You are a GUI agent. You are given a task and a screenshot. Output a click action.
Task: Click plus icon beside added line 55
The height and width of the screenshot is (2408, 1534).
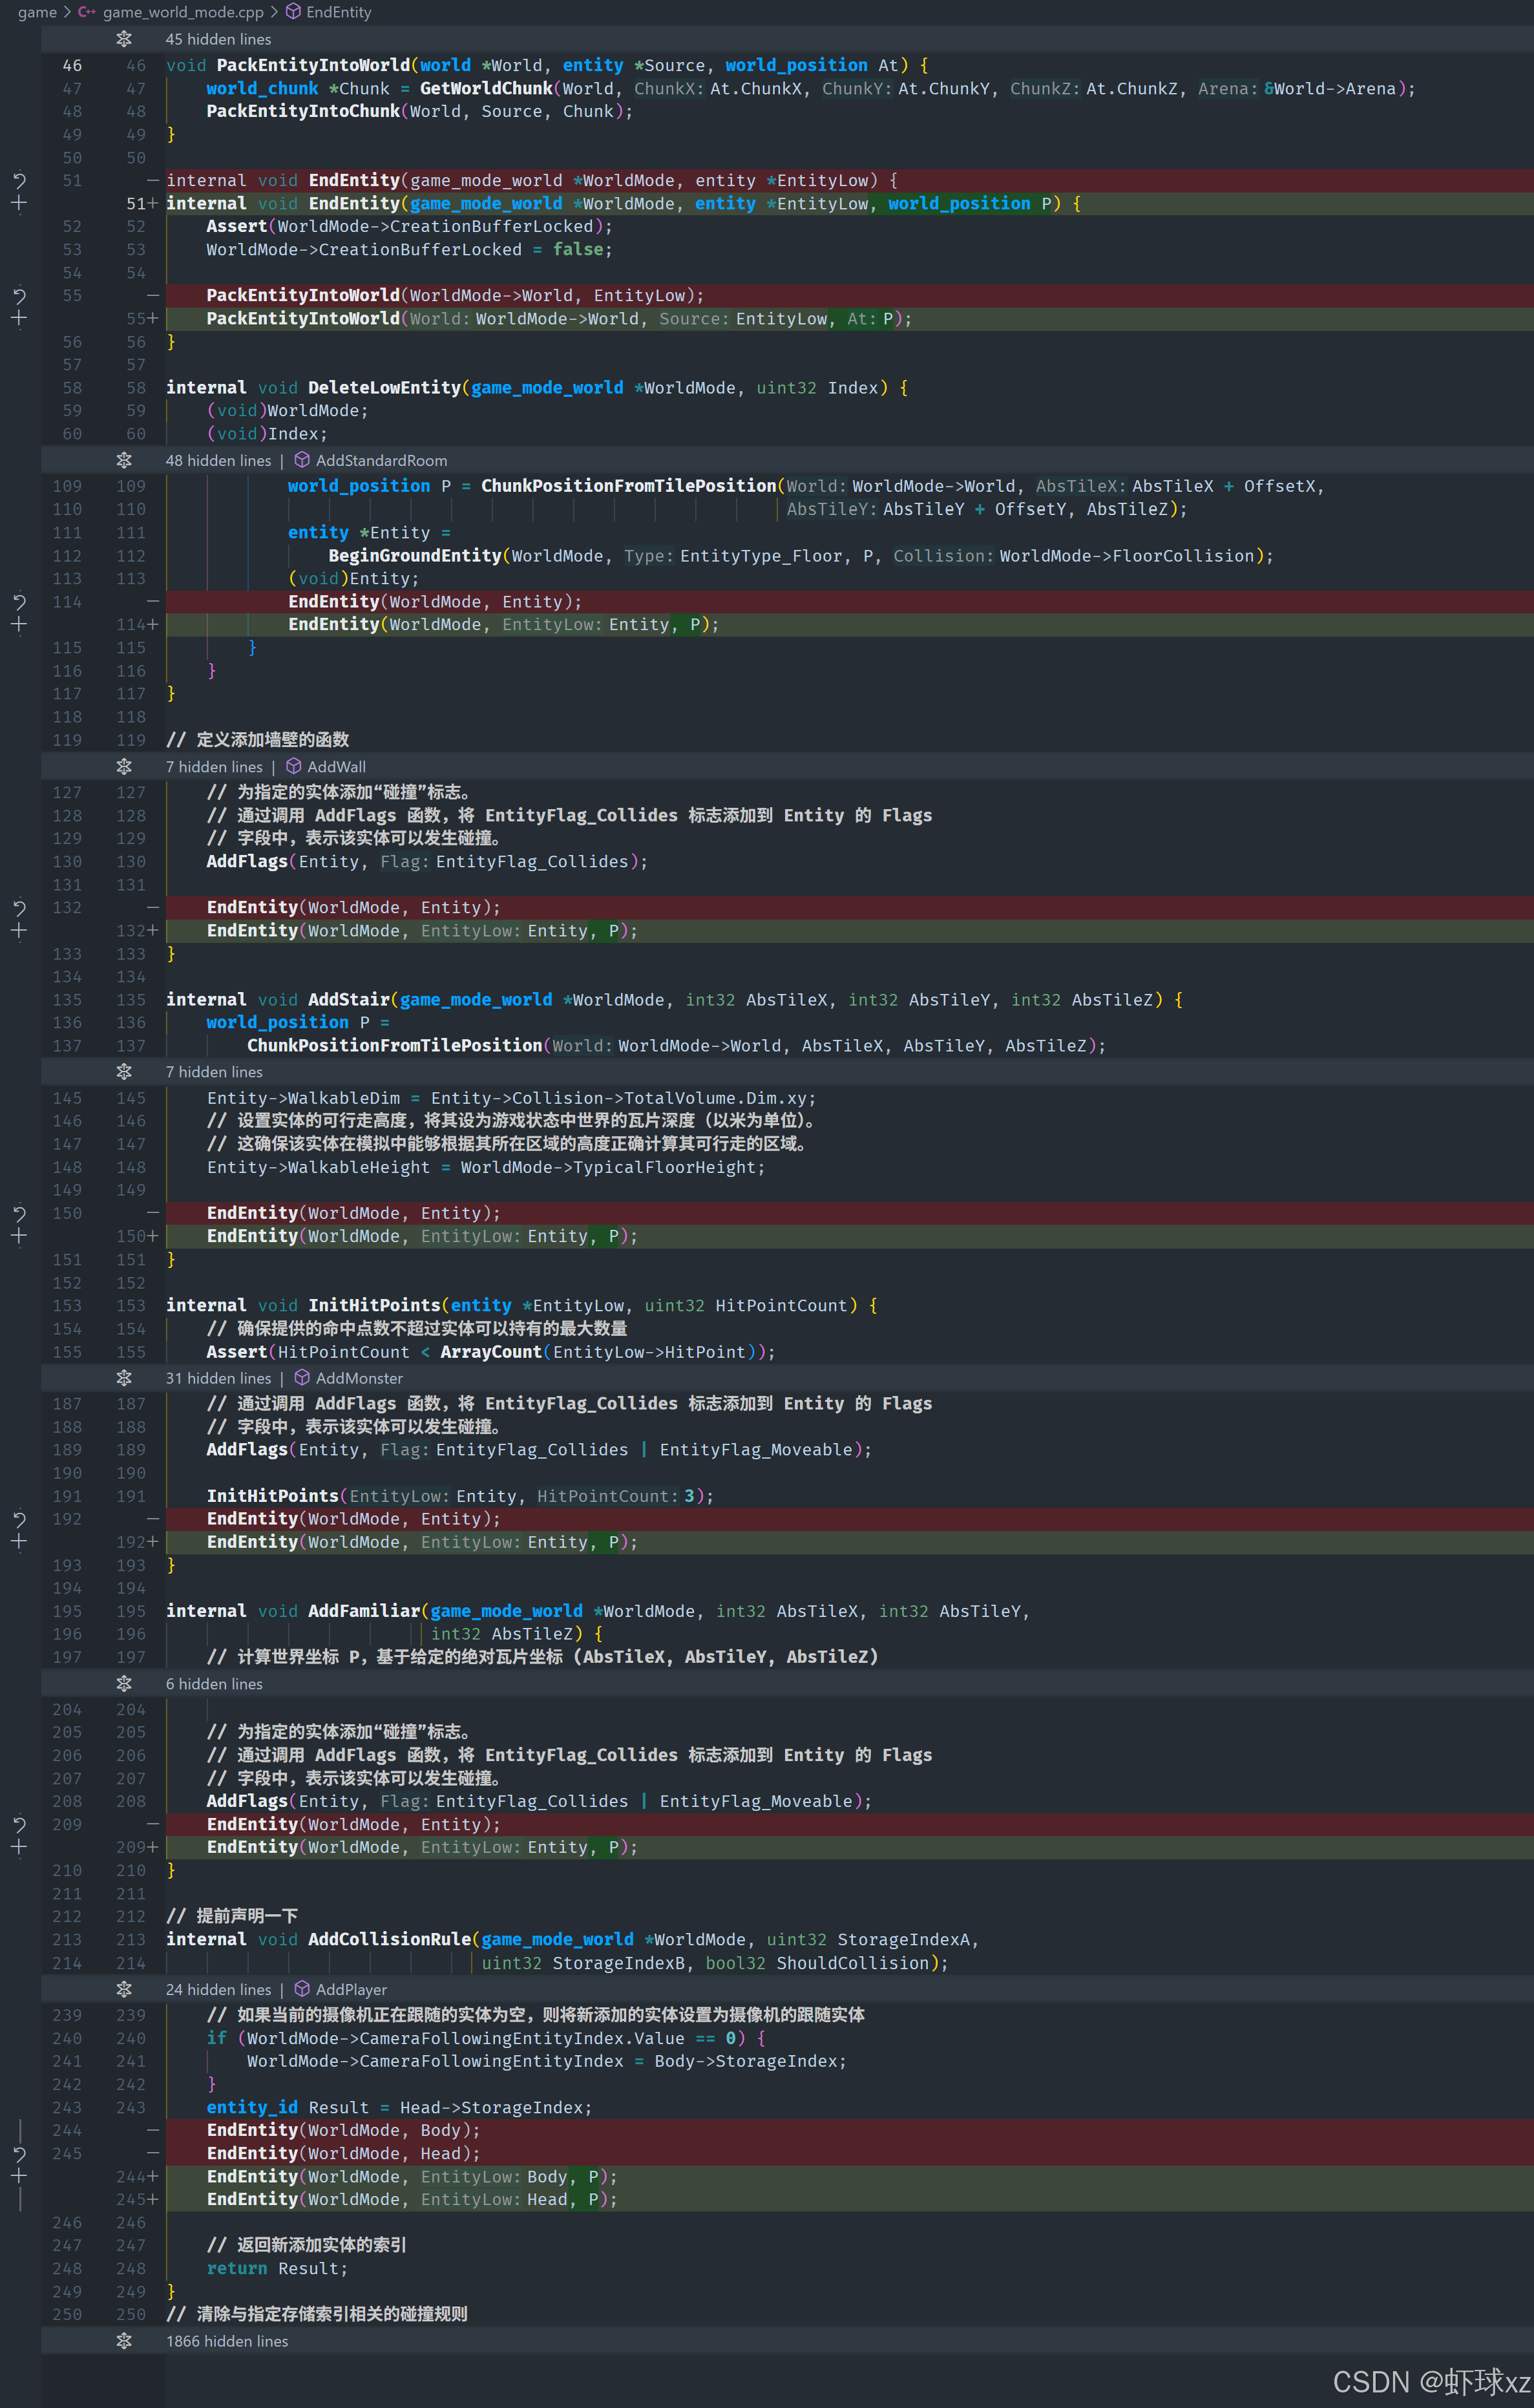pos(19,319)
